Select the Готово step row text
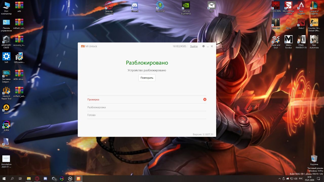Viewport: 324px width, 182px height. point(91,115)
